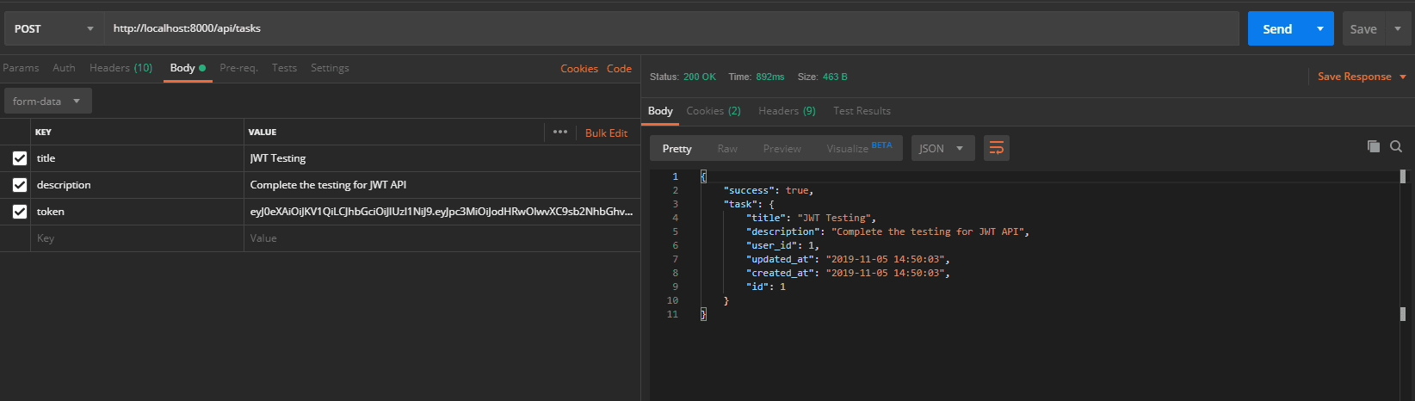Click the 200 OK status text
Image resolution: width=1415 pixels, height=401 pixels.
[x=699, y=77]
